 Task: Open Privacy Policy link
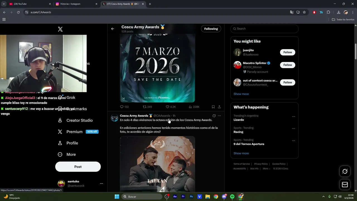click(261, 164)
